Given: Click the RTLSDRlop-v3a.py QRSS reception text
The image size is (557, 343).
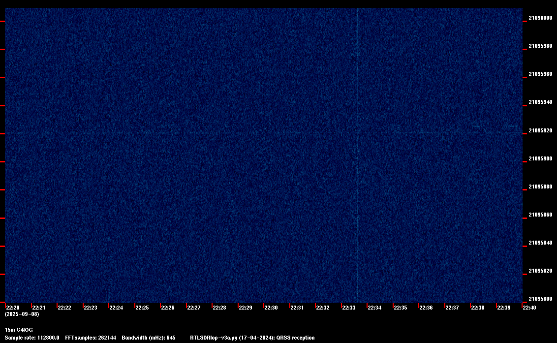Looking at the screenshot, I should point(252,338).
